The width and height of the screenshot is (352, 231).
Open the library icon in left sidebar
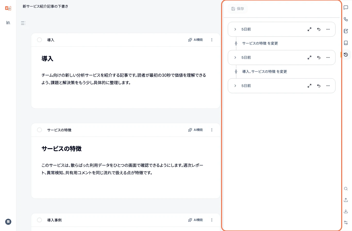point(8,23)
